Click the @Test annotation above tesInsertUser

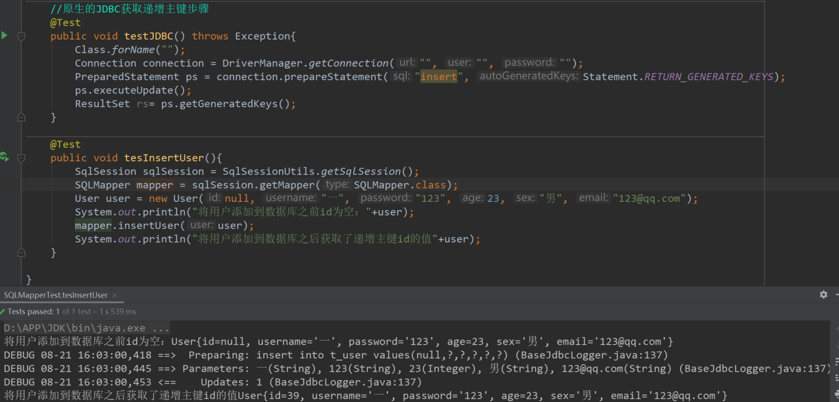coord(65,145)
